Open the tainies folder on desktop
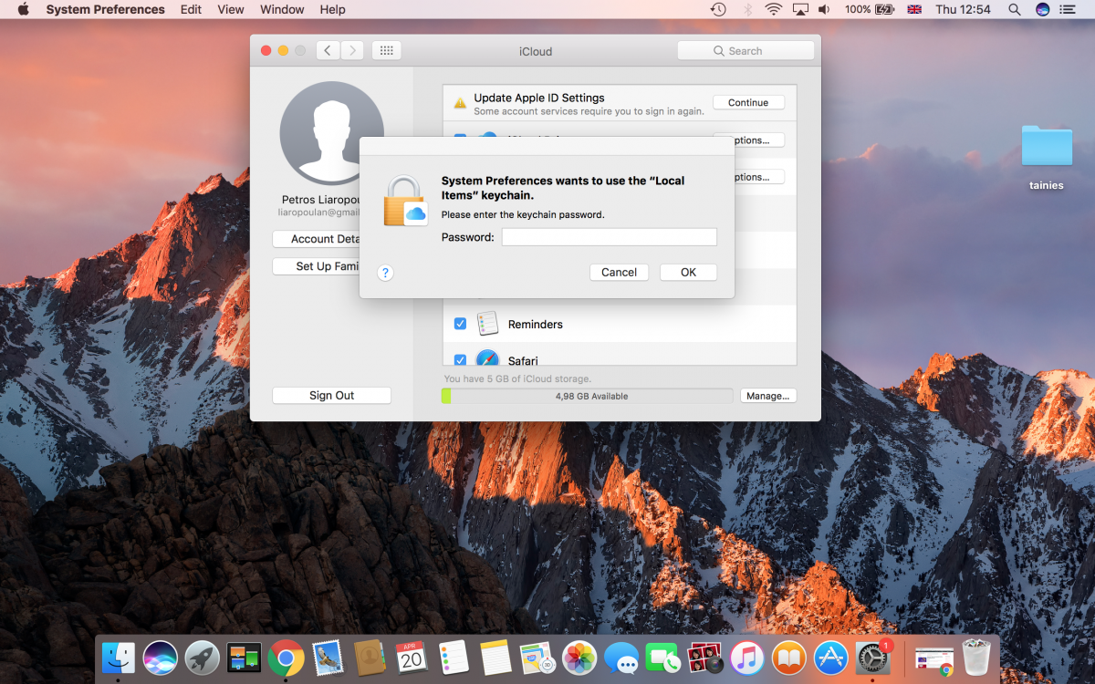1095x684 pixels. [x=1047, y=147]
